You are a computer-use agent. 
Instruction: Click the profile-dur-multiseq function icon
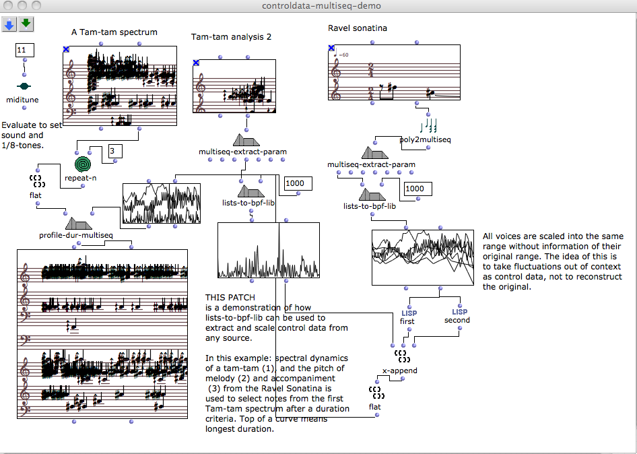[x=78, y=224]
